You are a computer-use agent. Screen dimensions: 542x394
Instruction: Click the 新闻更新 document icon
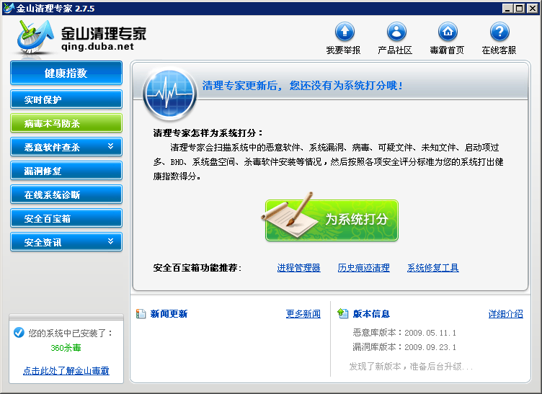pyautogui.click(x=141, y=313)
